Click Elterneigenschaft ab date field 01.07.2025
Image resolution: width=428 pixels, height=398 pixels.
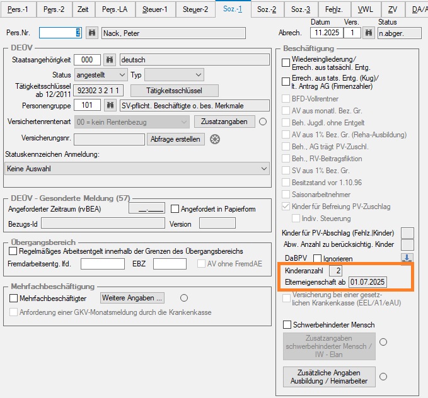(367, 282)
